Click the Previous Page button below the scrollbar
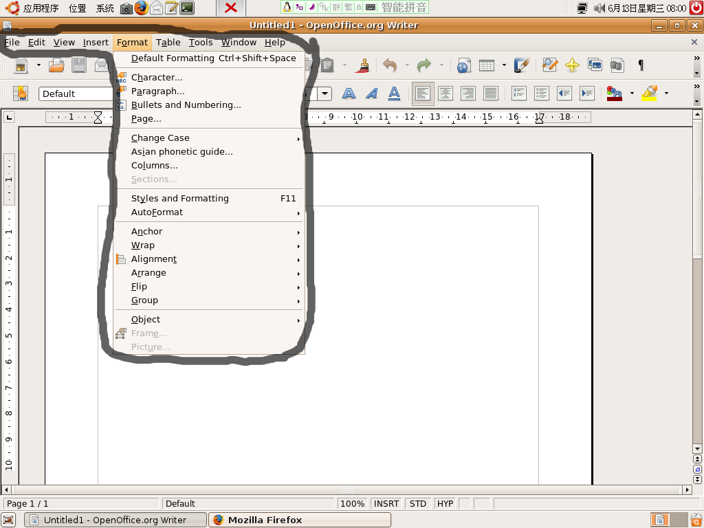 [x=697, y=459]
